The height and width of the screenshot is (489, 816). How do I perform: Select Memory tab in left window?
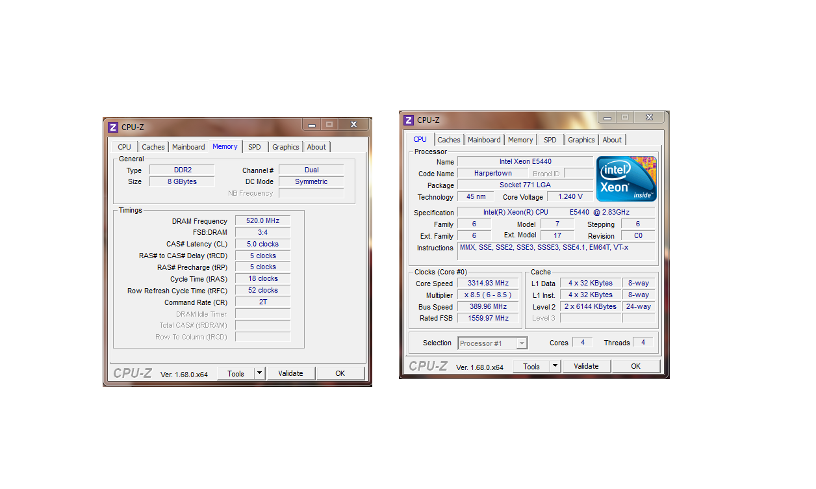(225, 146)
